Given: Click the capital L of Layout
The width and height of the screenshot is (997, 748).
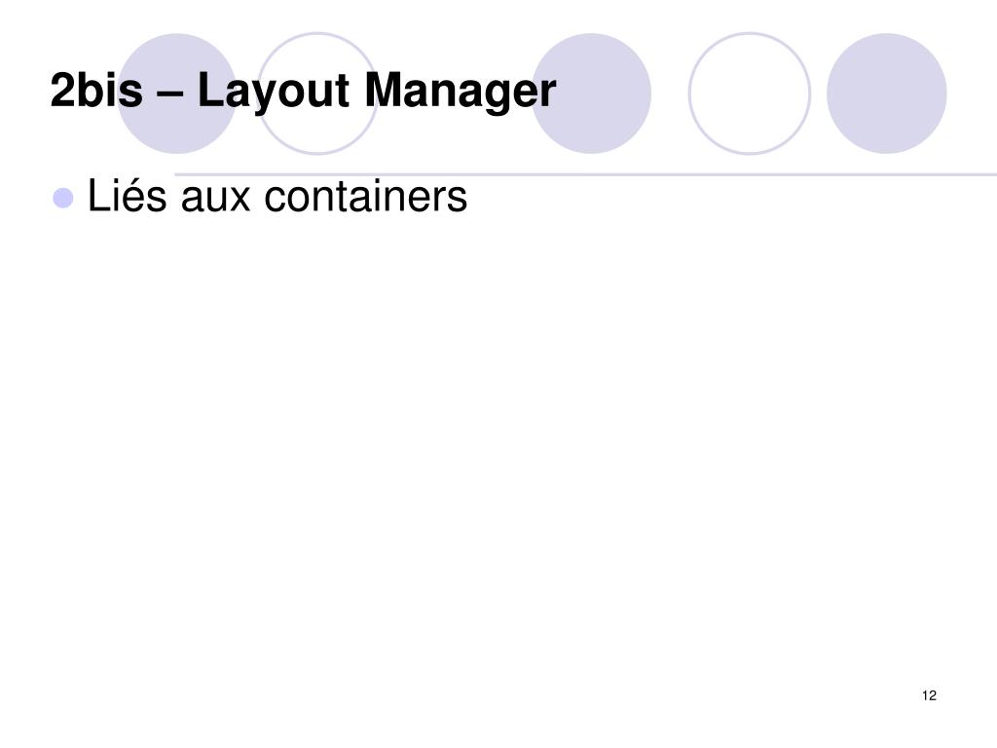Looking at the screenshot, I should point(210,90).
